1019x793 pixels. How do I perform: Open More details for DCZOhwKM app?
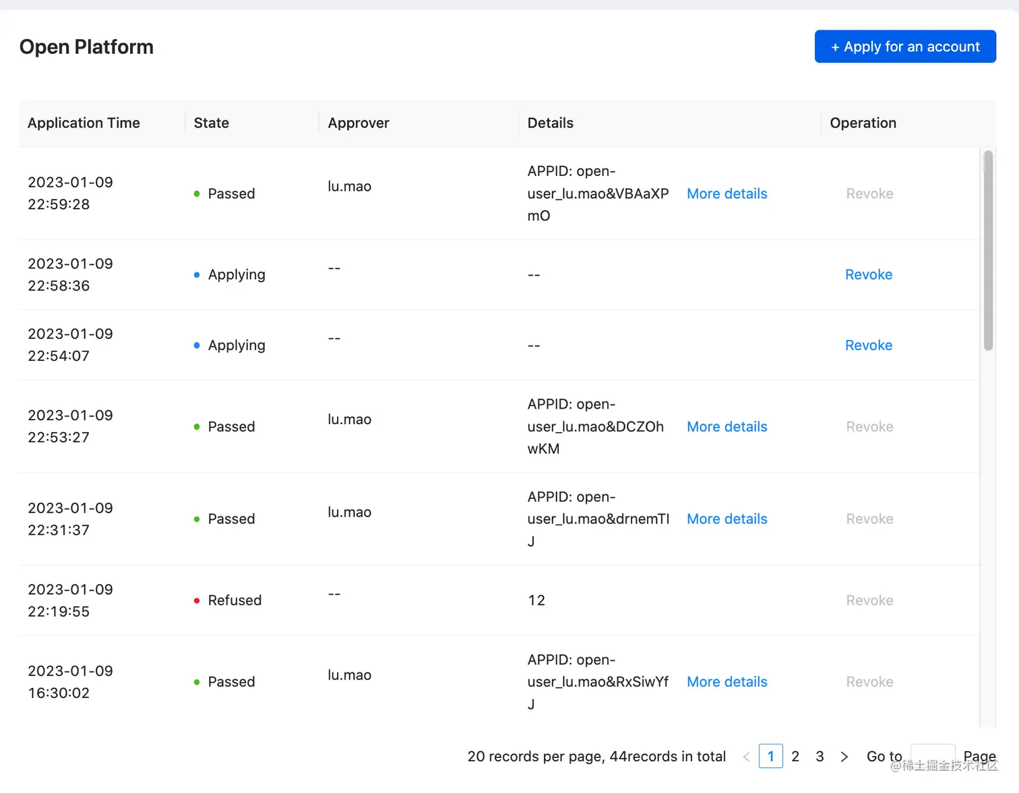pos(727,427)
